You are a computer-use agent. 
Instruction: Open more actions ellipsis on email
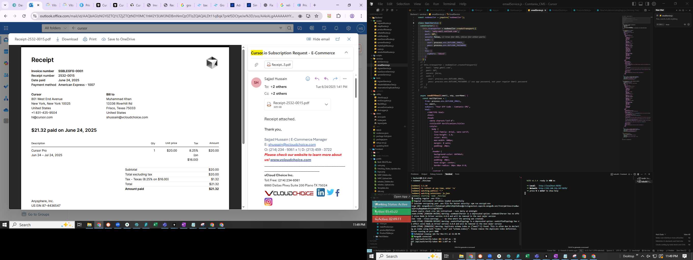click(345, 79)
